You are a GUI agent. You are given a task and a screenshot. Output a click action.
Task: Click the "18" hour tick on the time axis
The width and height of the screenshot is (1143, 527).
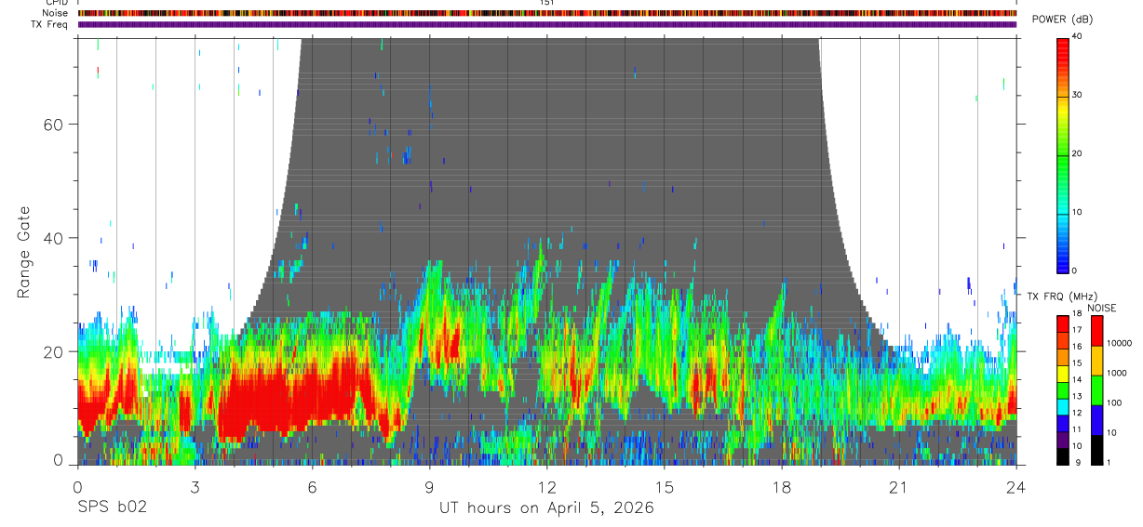click(781, 487)
